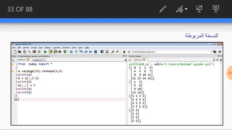Click the Re-run last script icon
This screenshot has width=232, height=130.
click(x=65, y=52)
